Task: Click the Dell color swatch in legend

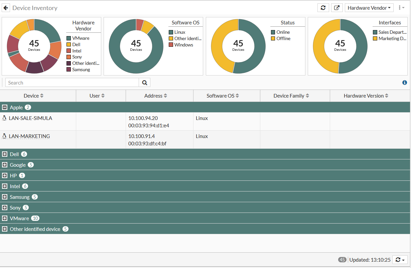Action: pos(69,44)
